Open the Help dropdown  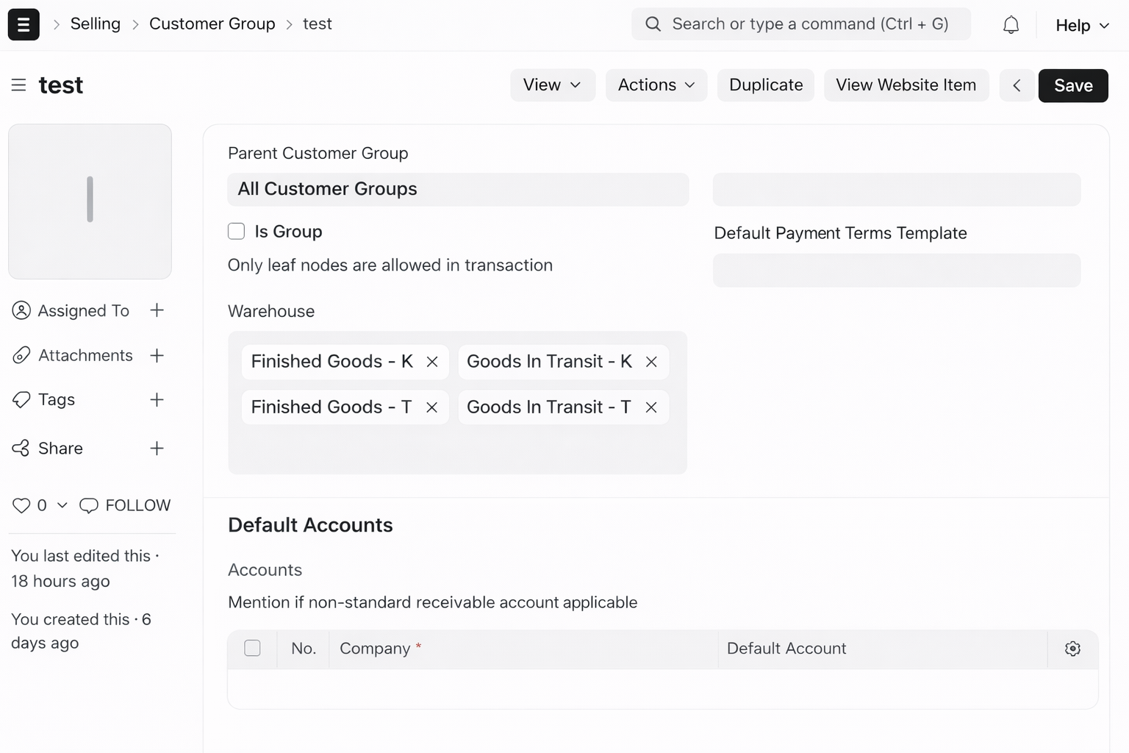1083,25
